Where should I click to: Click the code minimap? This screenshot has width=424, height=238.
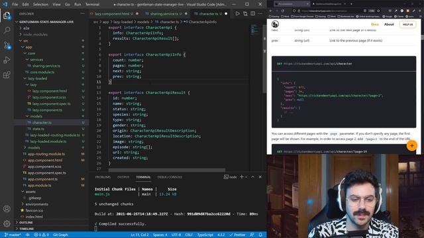point(254,30)
